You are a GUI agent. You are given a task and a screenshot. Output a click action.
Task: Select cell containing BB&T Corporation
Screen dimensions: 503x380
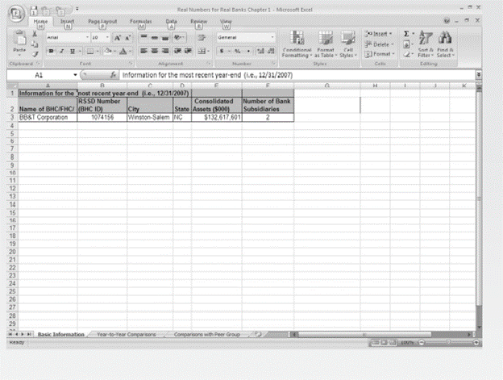[x=48, y=118]
